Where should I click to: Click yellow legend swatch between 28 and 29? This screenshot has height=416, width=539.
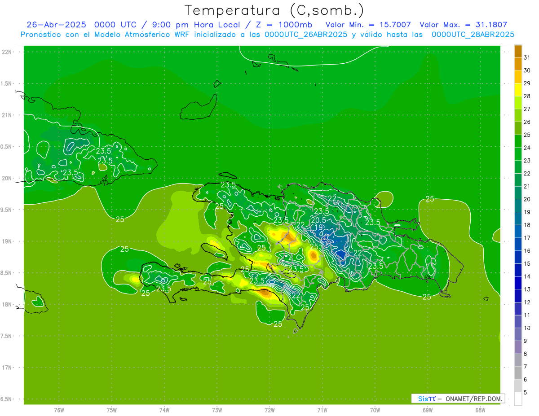click(518, 90)
